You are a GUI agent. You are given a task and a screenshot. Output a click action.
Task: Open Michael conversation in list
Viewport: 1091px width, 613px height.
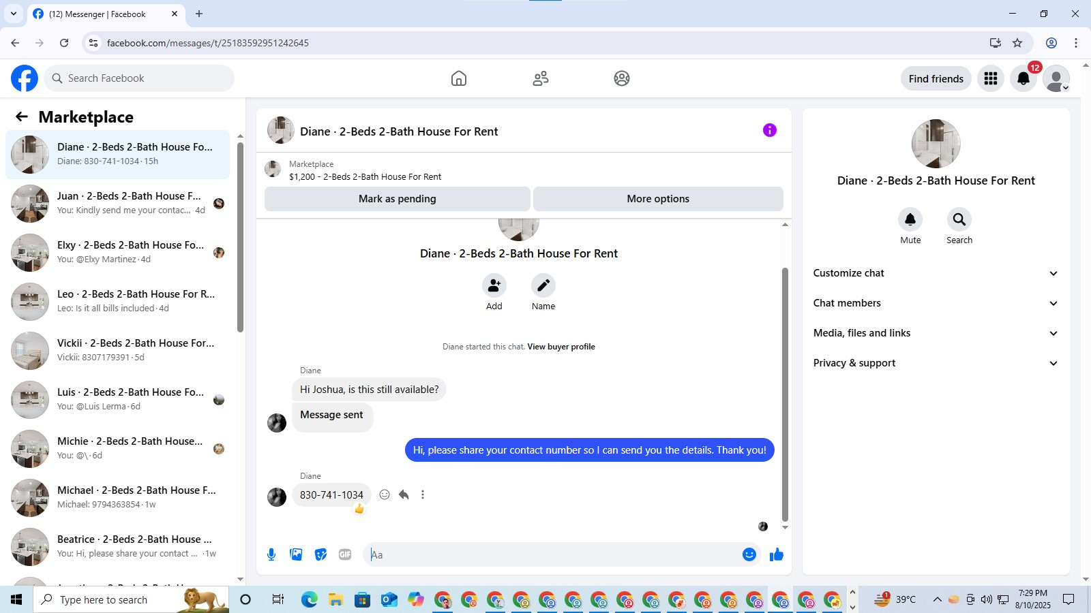coord(117,497)
